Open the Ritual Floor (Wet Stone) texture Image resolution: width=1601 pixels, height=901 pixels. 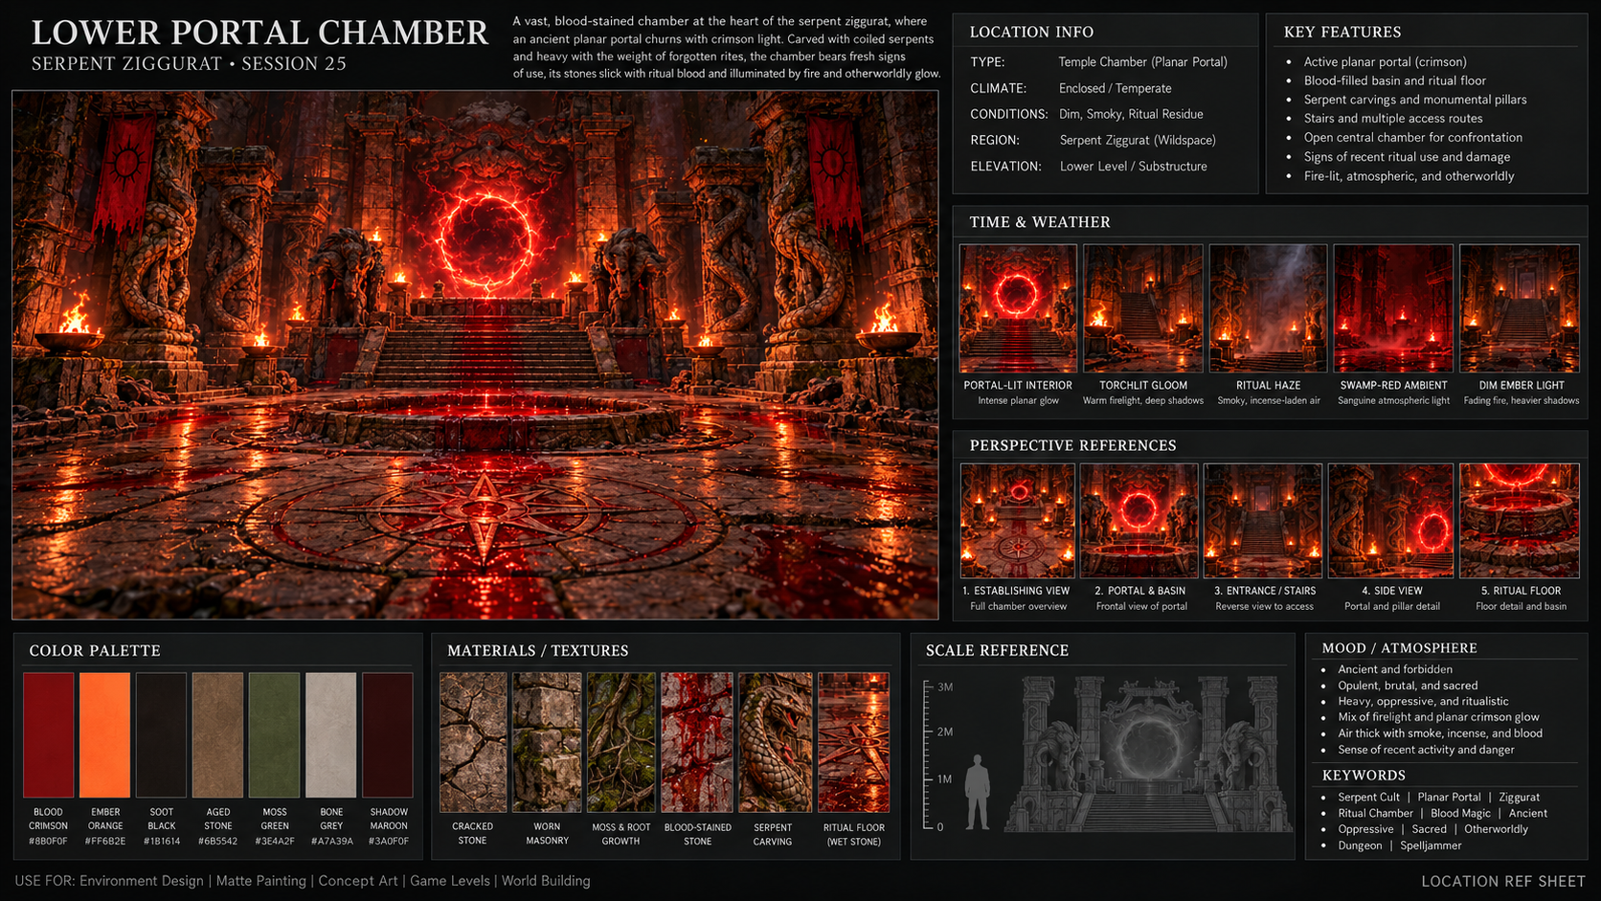[854, 742]
